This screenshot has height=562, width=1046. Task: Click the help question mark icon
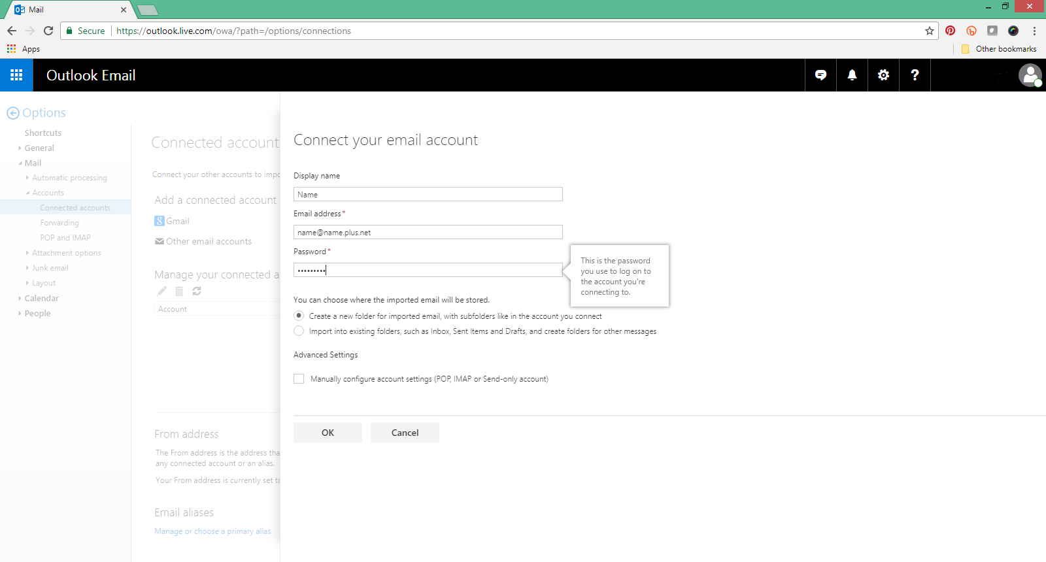click(915, 75)
